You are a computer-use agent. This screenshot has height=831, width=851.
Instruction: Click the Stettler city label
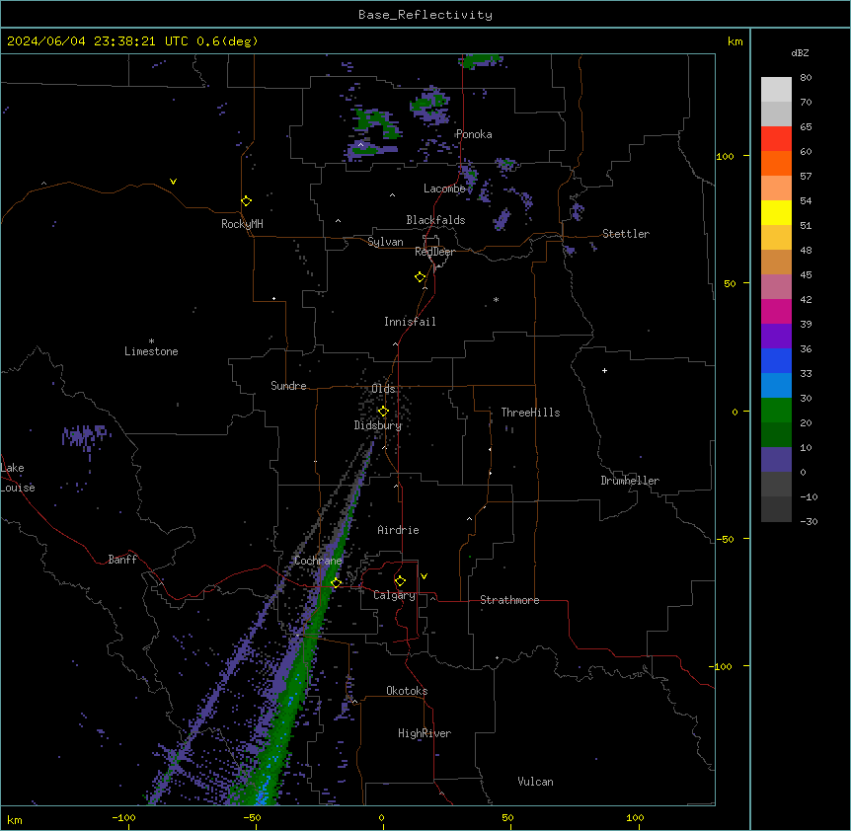coord(626,234)
